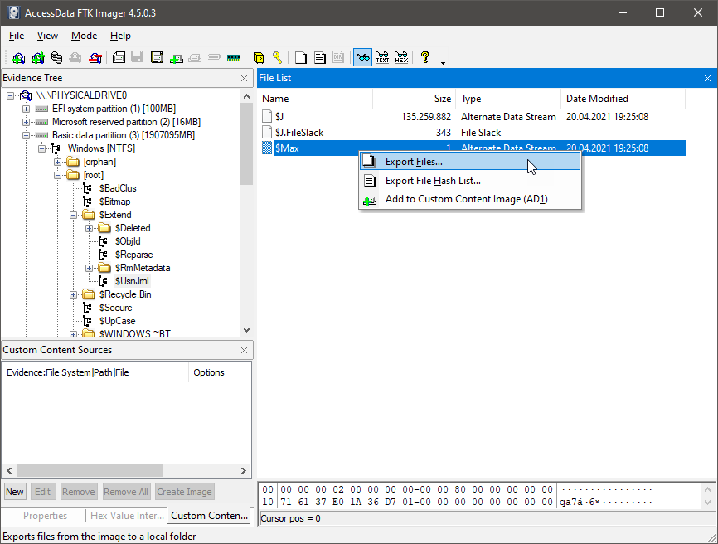Click the Remove All button
718x544 pixels.
126,492
